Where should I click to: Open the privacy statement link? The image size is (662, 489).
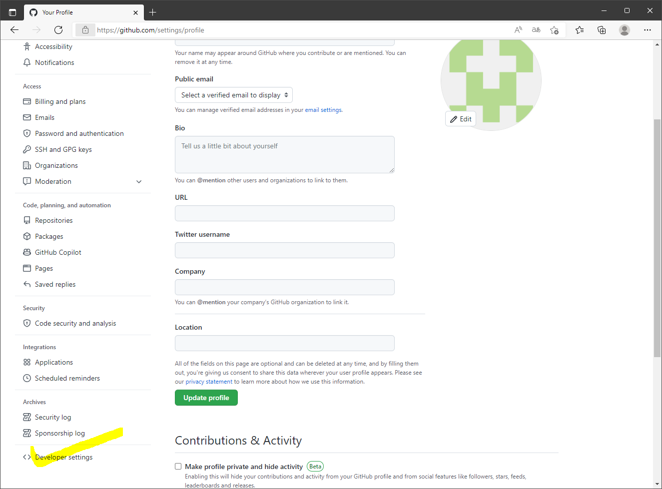tap(209, 382)
